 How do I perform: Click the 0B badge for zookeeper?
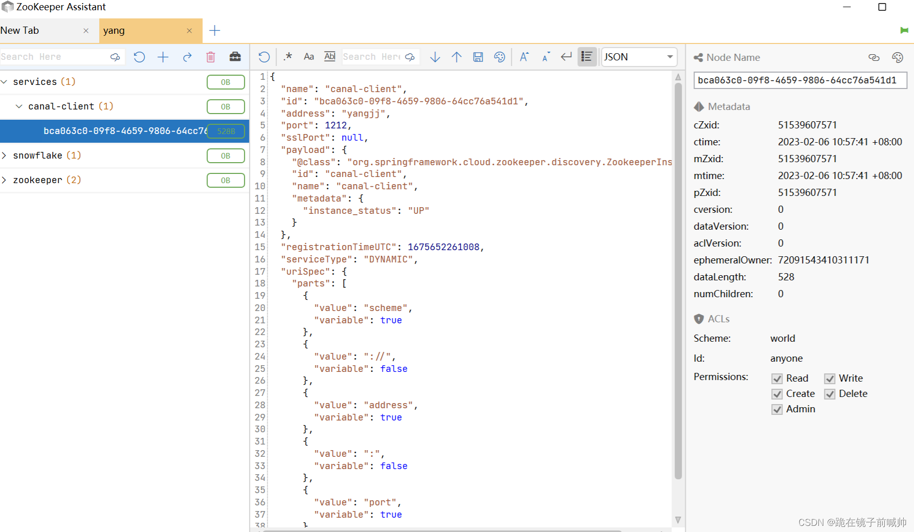click(x=226, y=180)
